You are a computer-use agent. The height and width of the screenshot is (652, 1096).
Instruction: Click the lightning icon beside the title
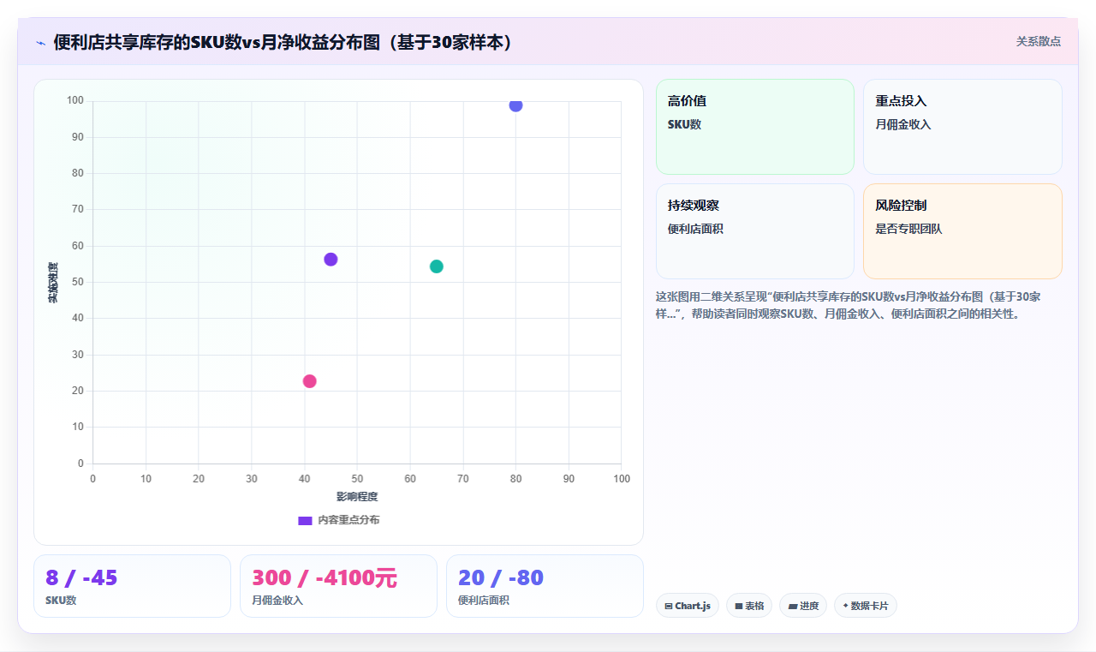click(x=40, y=42)
